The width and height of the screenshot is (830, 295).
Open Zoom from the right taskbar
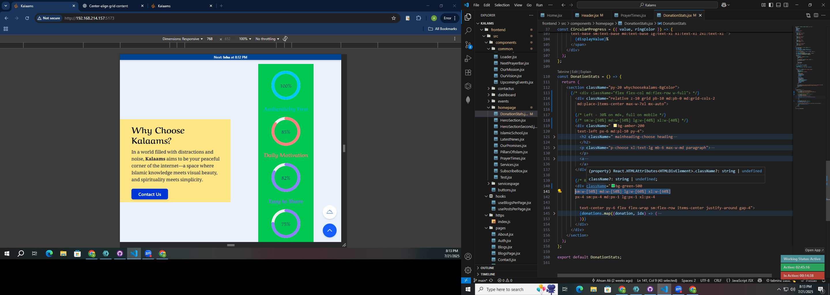[x=679, y=289]
